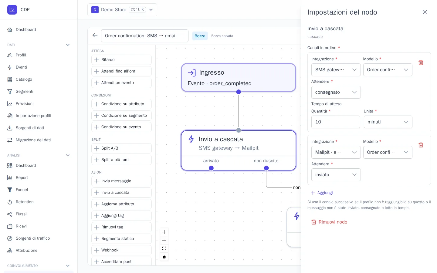Screen dimensions: 437x273
Task: Select the Ingresso node on canvas
Action: pos(239,78)
